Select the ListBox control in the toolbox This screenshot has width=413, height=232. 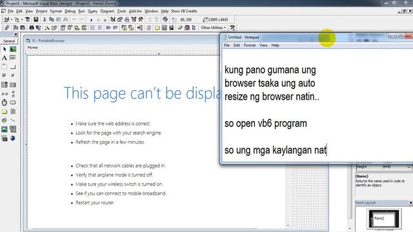tap(13, 84)
